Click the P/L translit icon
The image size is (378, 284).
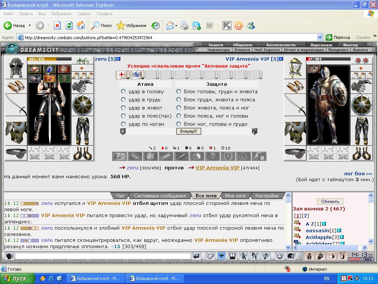click(x=255, y=256)
